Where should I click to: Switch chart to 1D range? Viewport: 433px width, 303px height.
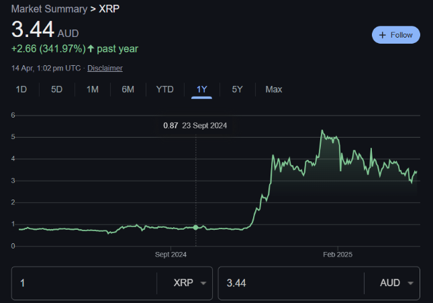point(21,89)
